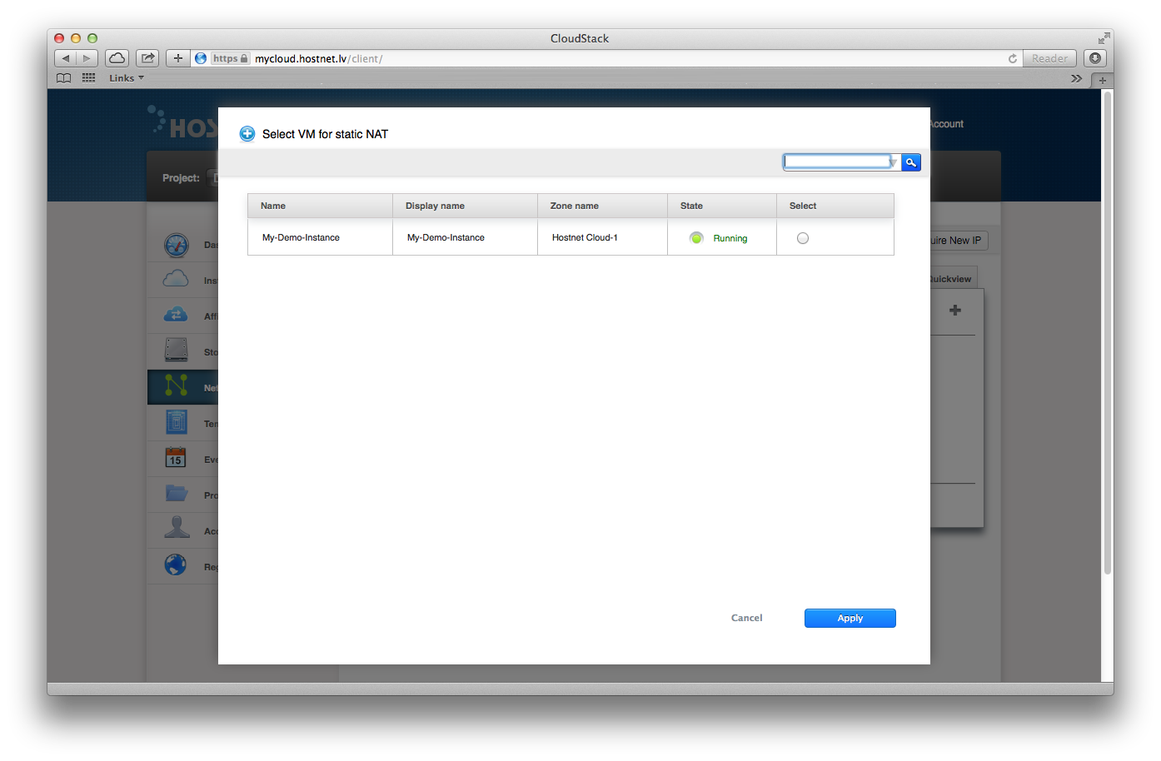Viewport: 1161px width, 761px height.
Task: Focus the VM search input field
Action: coord(836,162)
